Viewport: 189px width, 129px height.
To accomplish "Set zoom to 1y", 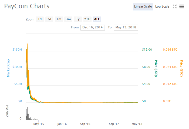I will [x=78, y=19].
